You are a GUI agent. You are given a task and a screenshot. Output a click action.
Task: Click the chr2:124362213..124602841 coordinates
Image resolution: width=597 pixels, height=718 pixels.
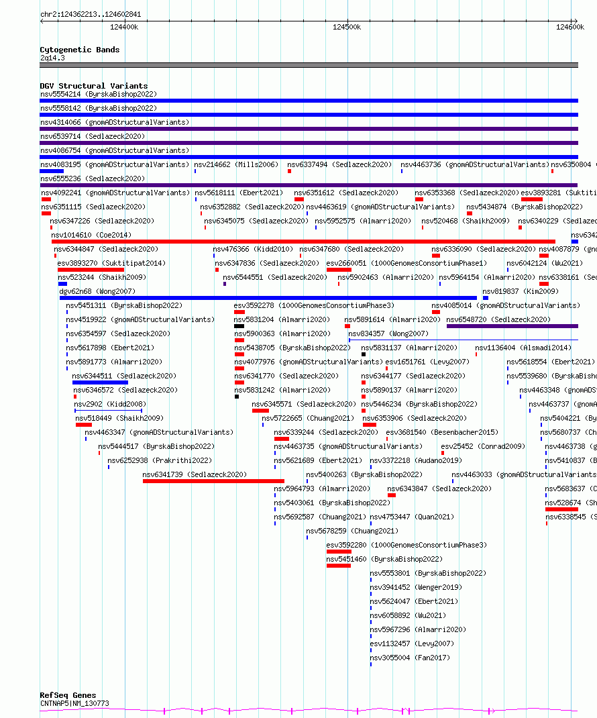pos(91,15)
